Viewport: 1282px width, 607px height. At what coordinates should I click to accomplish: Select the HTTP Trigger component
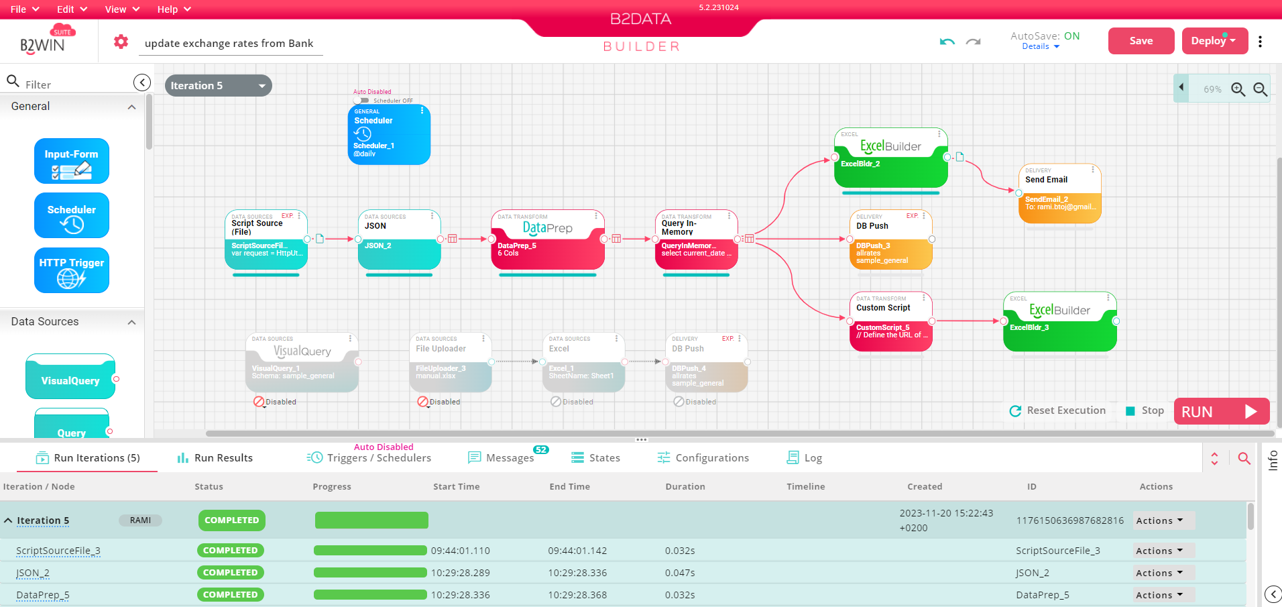click(72, 270)
